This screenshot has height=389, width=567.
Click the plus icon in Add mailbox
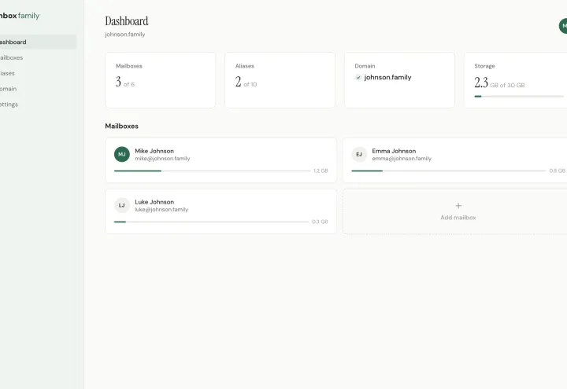coord(458,206)
